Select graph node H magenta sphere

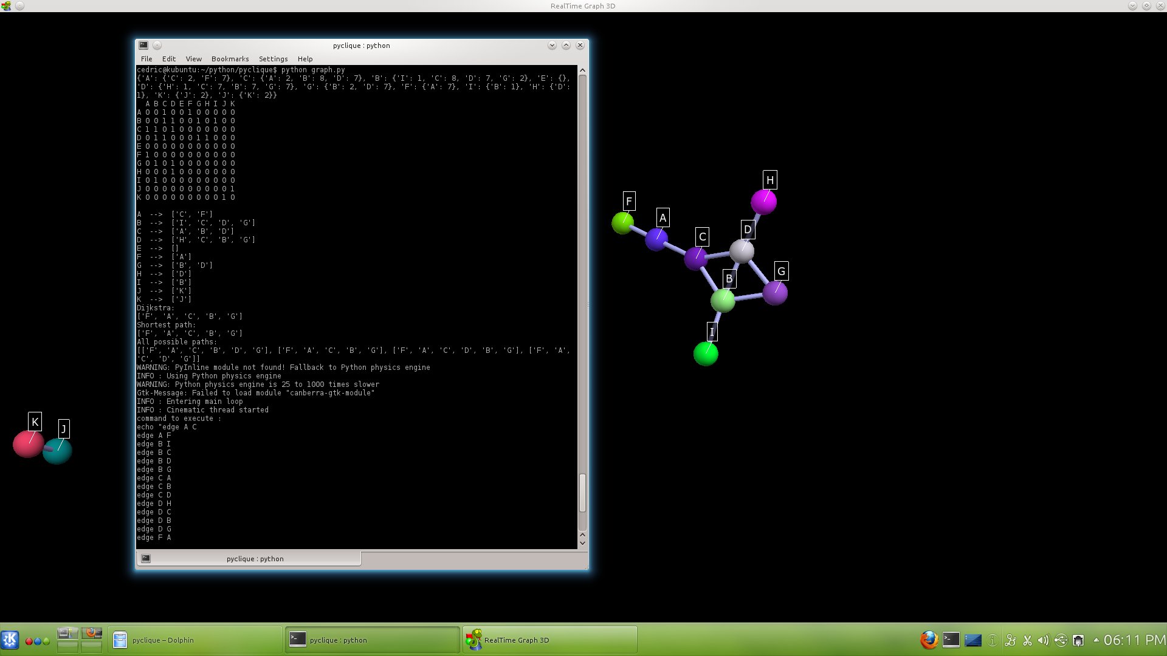point(763,202)
